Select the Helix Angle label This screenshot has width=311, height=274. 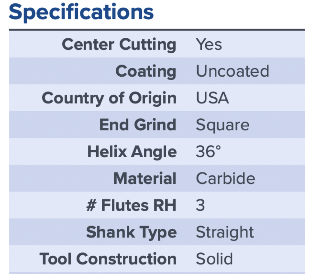(132, 152)
